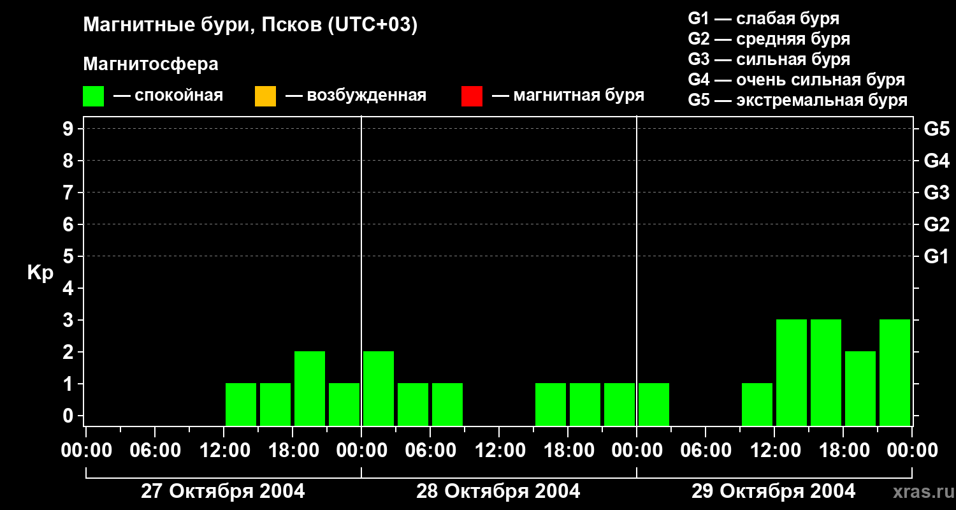Click the red 'магнитная буря' legend swatch
Image resolution: width=956 pixels, height=510 pixels.
[x=472, y=96]
